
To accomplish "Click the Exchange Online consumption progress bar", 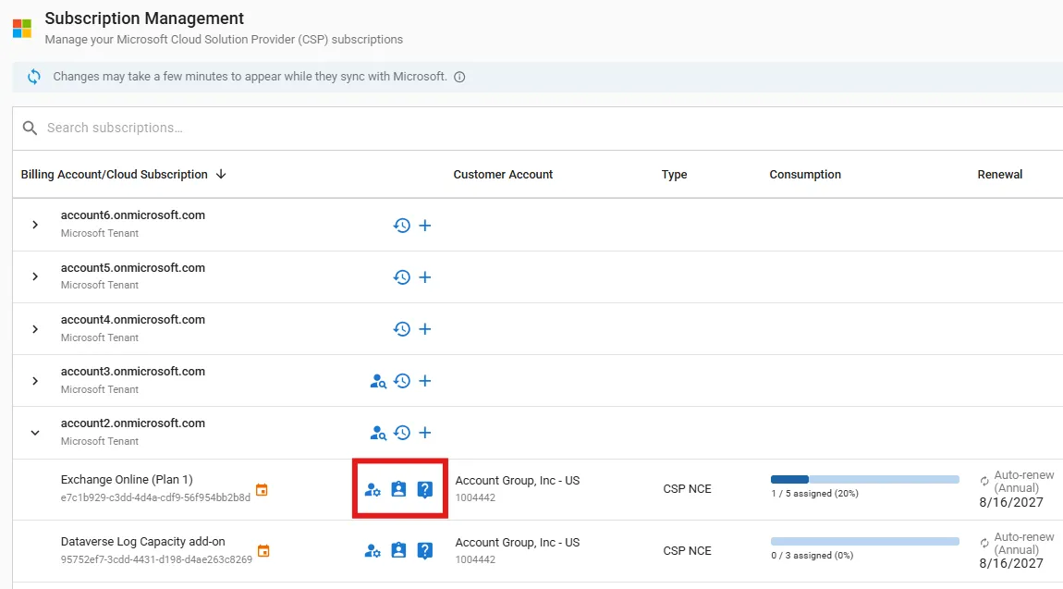I will coord(865,479).
